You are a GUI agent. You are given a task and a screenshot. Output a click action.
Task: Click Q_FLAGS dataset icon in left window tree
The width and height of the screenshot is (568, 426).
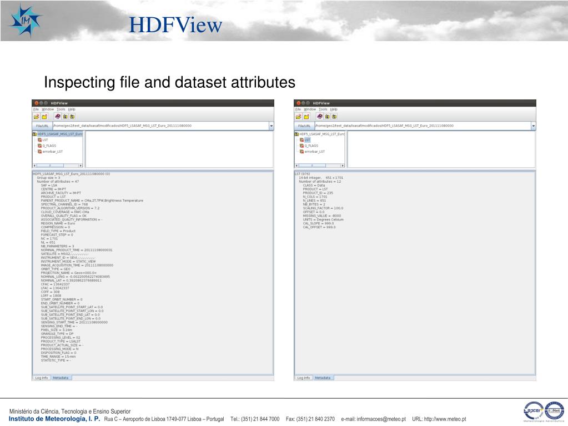pos(40,146)
